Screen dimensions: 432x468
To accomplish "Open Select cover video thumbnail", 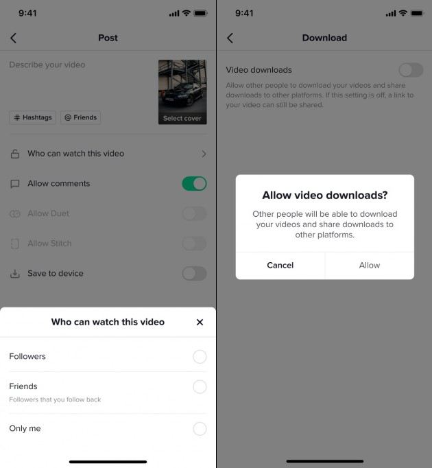I will (182, 92).
